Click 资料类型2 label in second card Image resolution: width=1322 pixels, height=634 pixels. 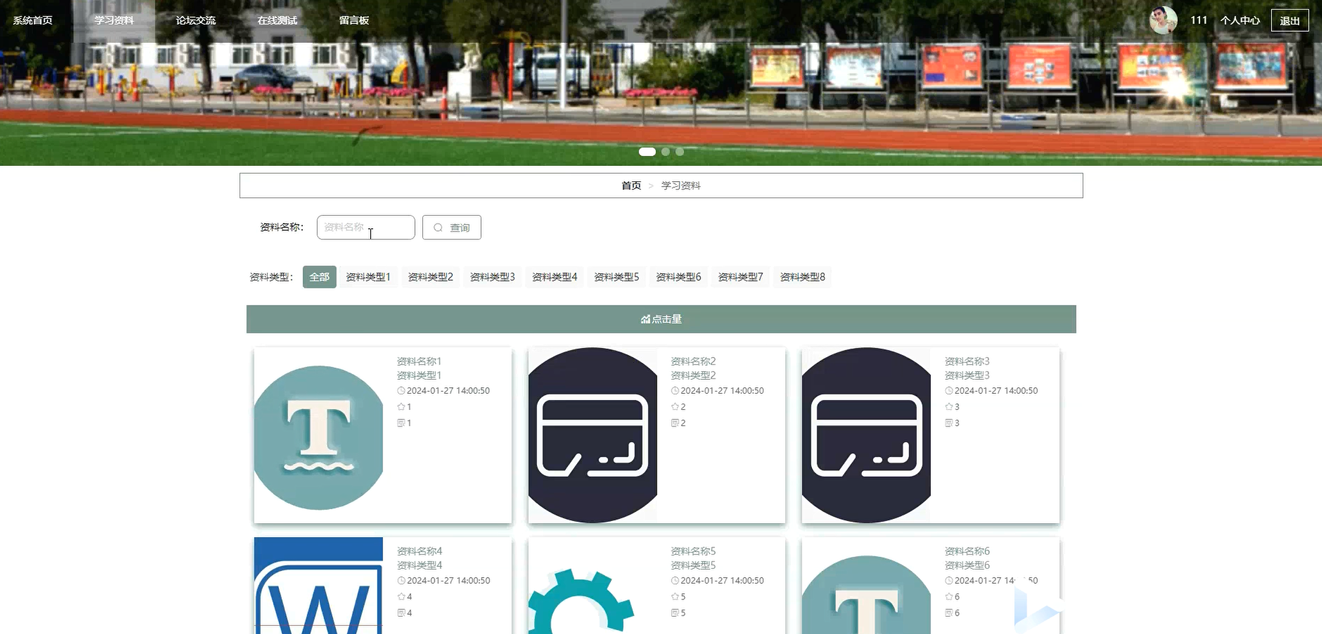coord(693,376)
